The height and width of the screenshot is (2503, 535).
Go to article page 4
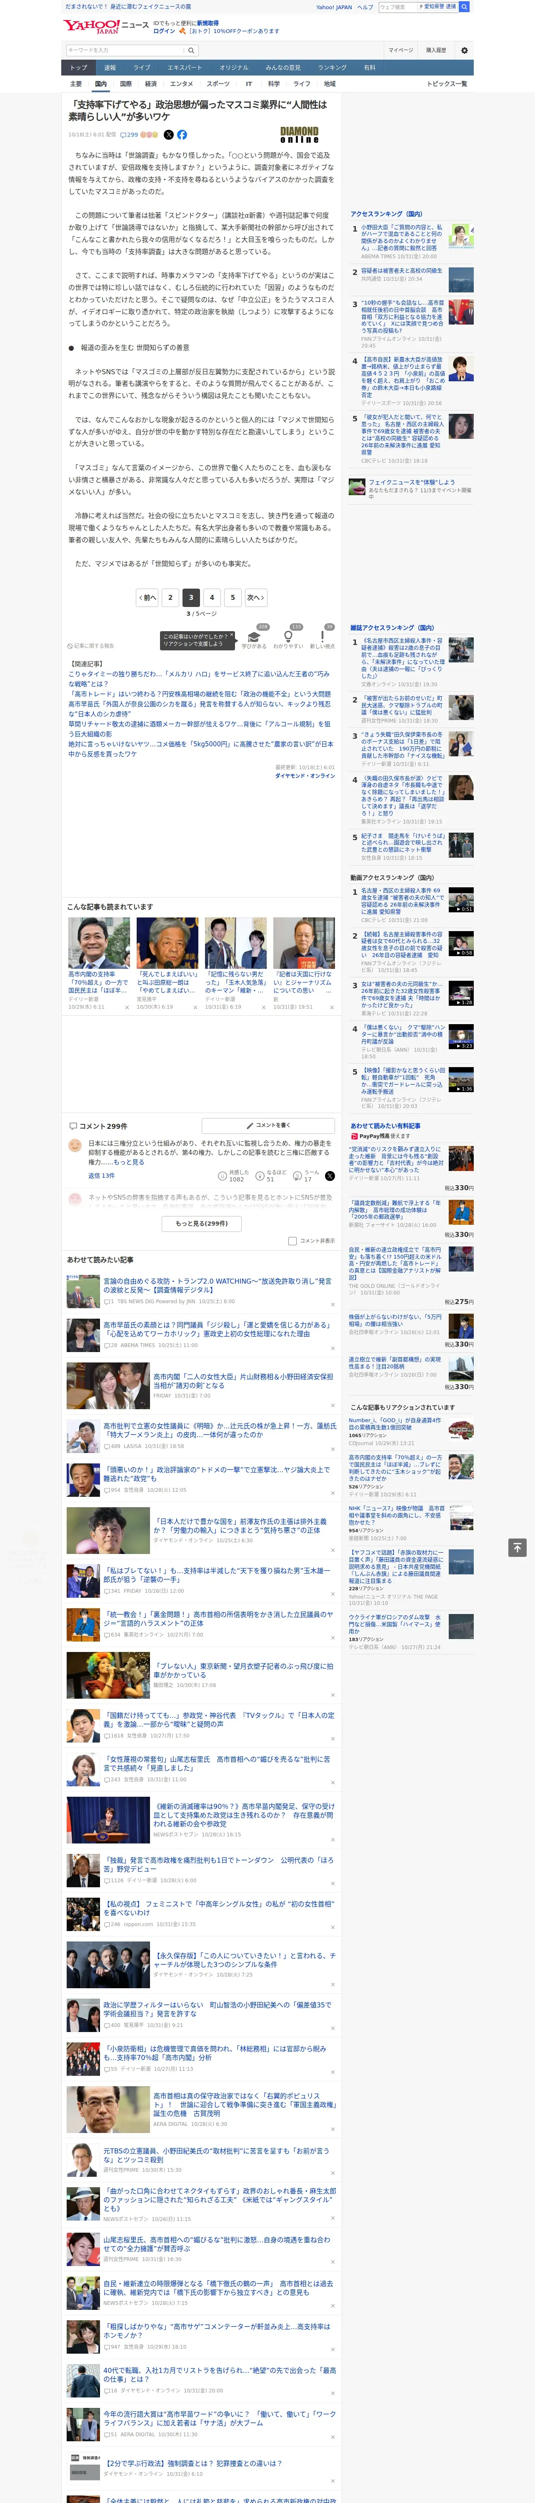click(x=212, y=597)
